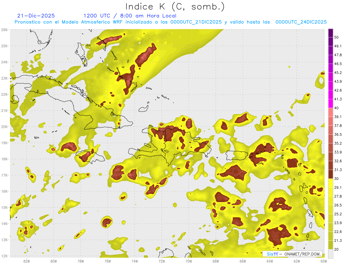This screenshot has width=344, height=265.
Task: Click the colorbar value 29.1
Action: pos(338,187)
